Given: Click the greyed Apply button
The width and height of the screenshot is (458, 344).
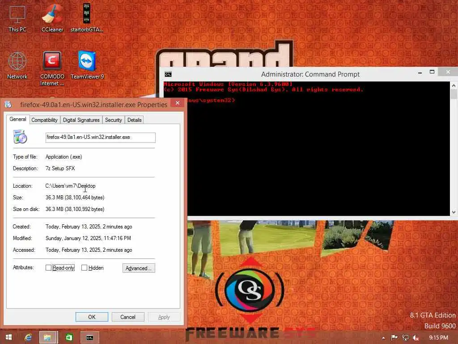Looking at the screenshot, I should (164, 317).
